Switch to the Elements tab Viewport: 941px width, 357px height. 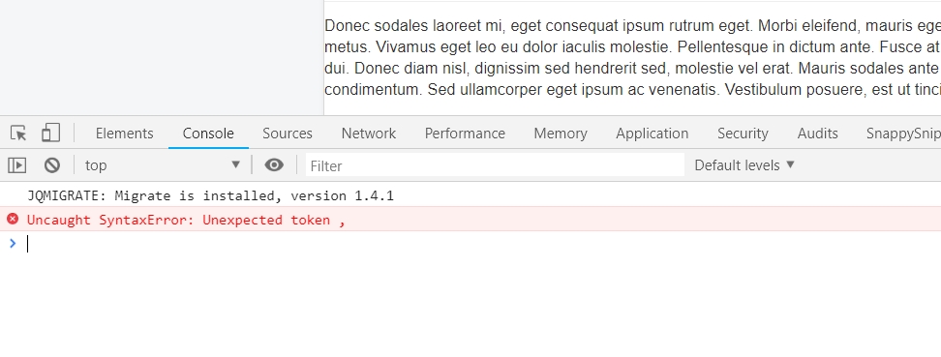click(124, 134)
